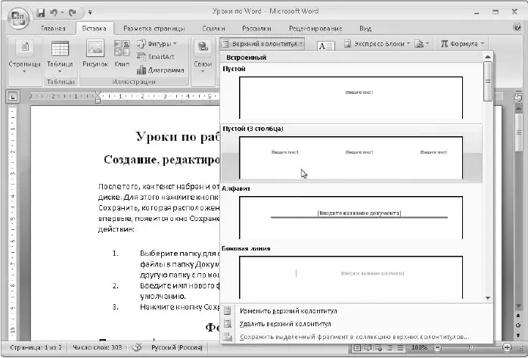Click Русский (Россия) language indicator
528x358 pixels.
(x=177, y=347)
